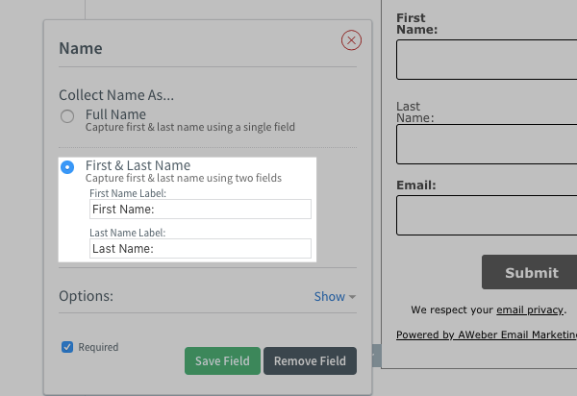This screenshot has width=577, height=396.
Task: Click the Submit button in form preview
Action: pyautogui.click(x=530, y=273)
